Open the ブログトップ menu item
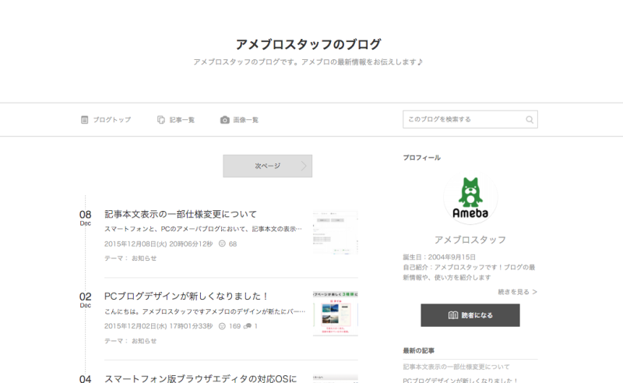 pyautogui.click(x=106, y=120)
